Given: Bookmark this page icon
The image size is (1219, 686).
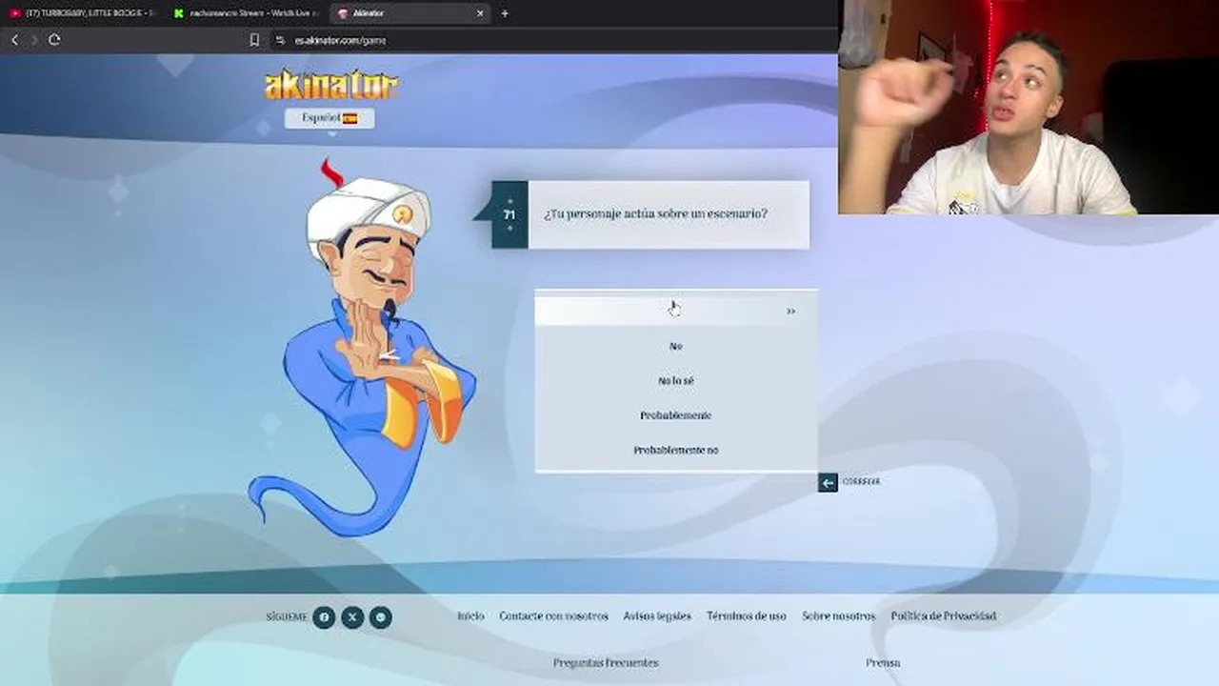Looking at the screenshot, I should pos(254,40).
